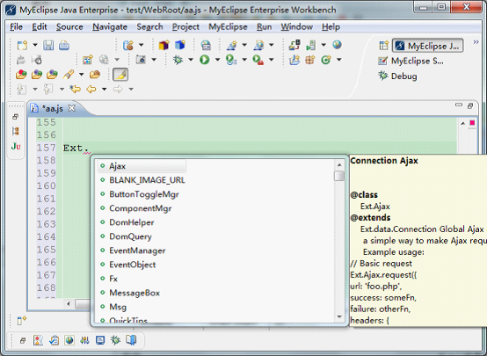The height and width of the screenshot is (356, 487).
Task: Open the MyEclipse menu
Action: tap(228, 27)
